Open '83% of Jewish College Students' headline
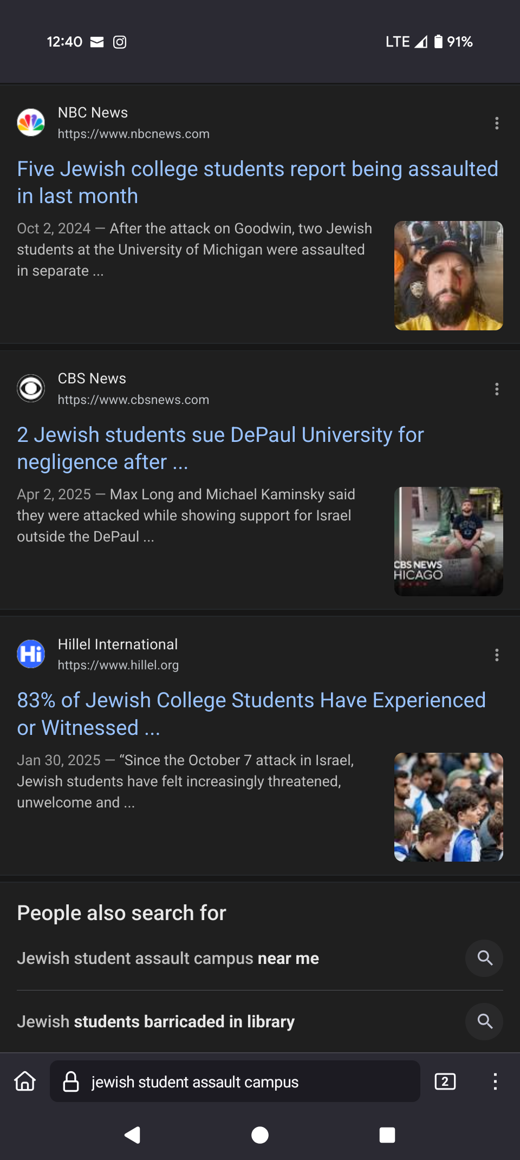Screen dimensions: 520x1160 pyautogui.click(x=251, y=714)
